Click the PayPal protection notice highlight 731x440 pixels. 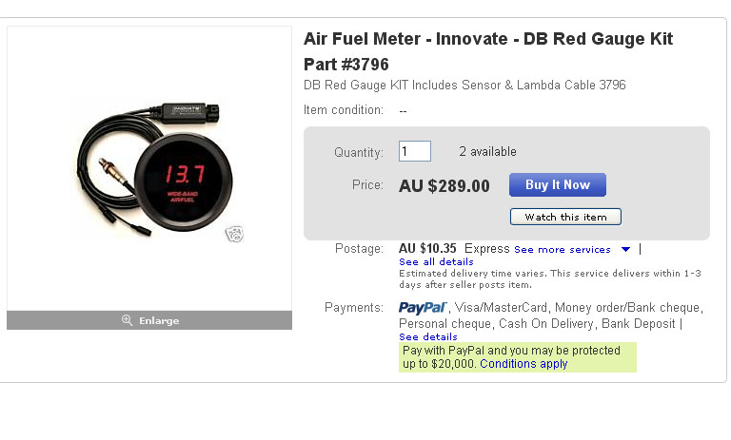click(518, 357)
